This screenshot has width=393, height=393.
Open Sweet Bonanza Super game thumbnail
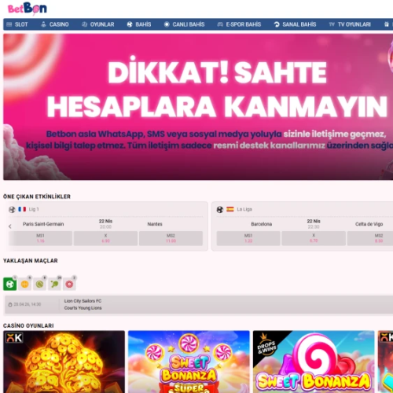[x=189, y=362]
